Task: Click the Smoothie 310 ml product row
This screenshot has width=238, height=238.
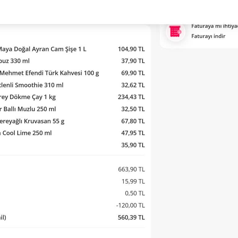Action: pos(32,85)
